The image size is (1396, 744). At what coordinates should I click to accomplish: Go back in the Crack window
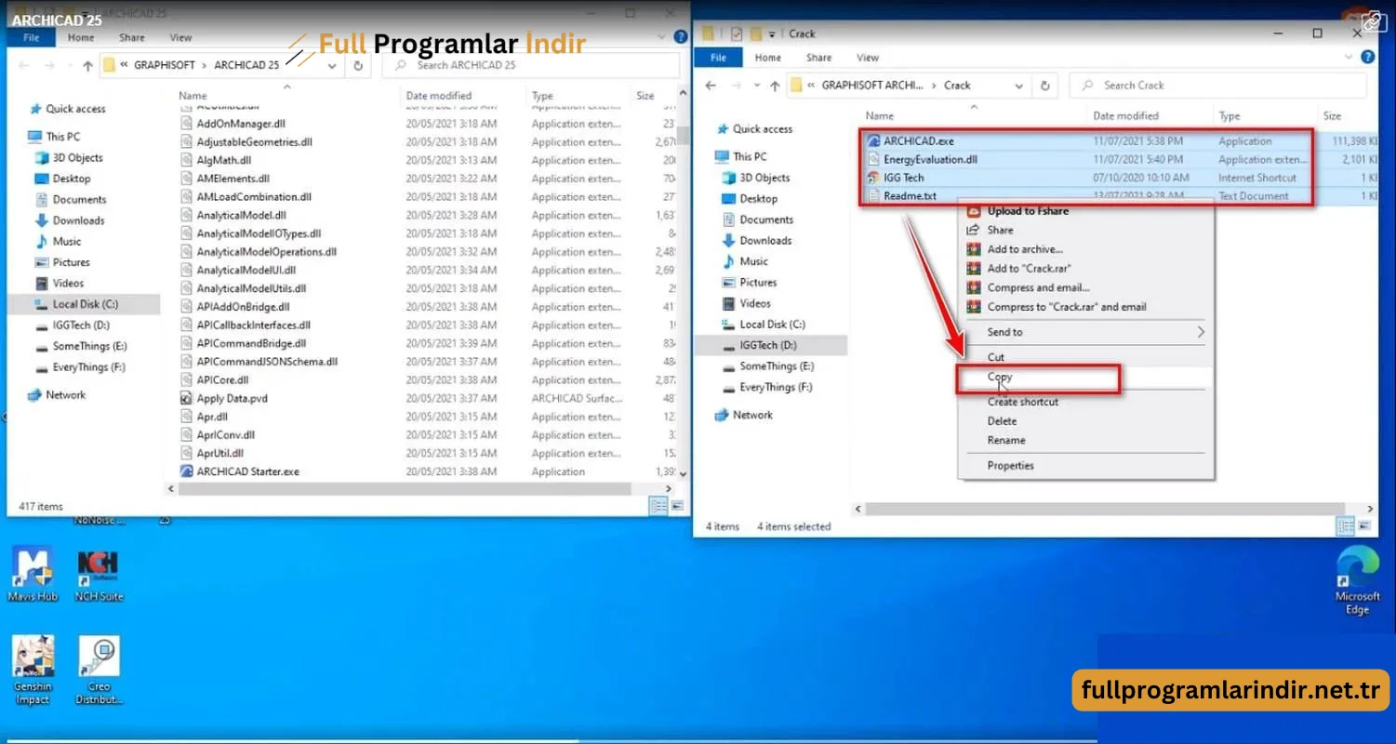tap(711, 86)
